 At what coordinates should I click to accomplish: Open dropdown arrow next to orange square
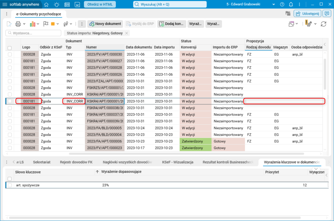tap(58, 24)
